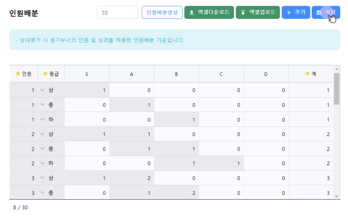Open 등급 dropdown for 인원 1 하 row
Viewport: 348px width, 217px height.
pyautogui.click(x=42, y=119)
